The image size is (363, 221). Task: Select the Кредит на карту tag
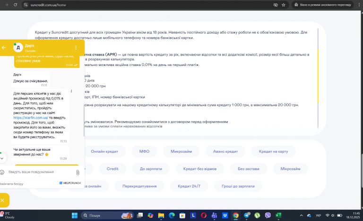[x=273, y=151]
